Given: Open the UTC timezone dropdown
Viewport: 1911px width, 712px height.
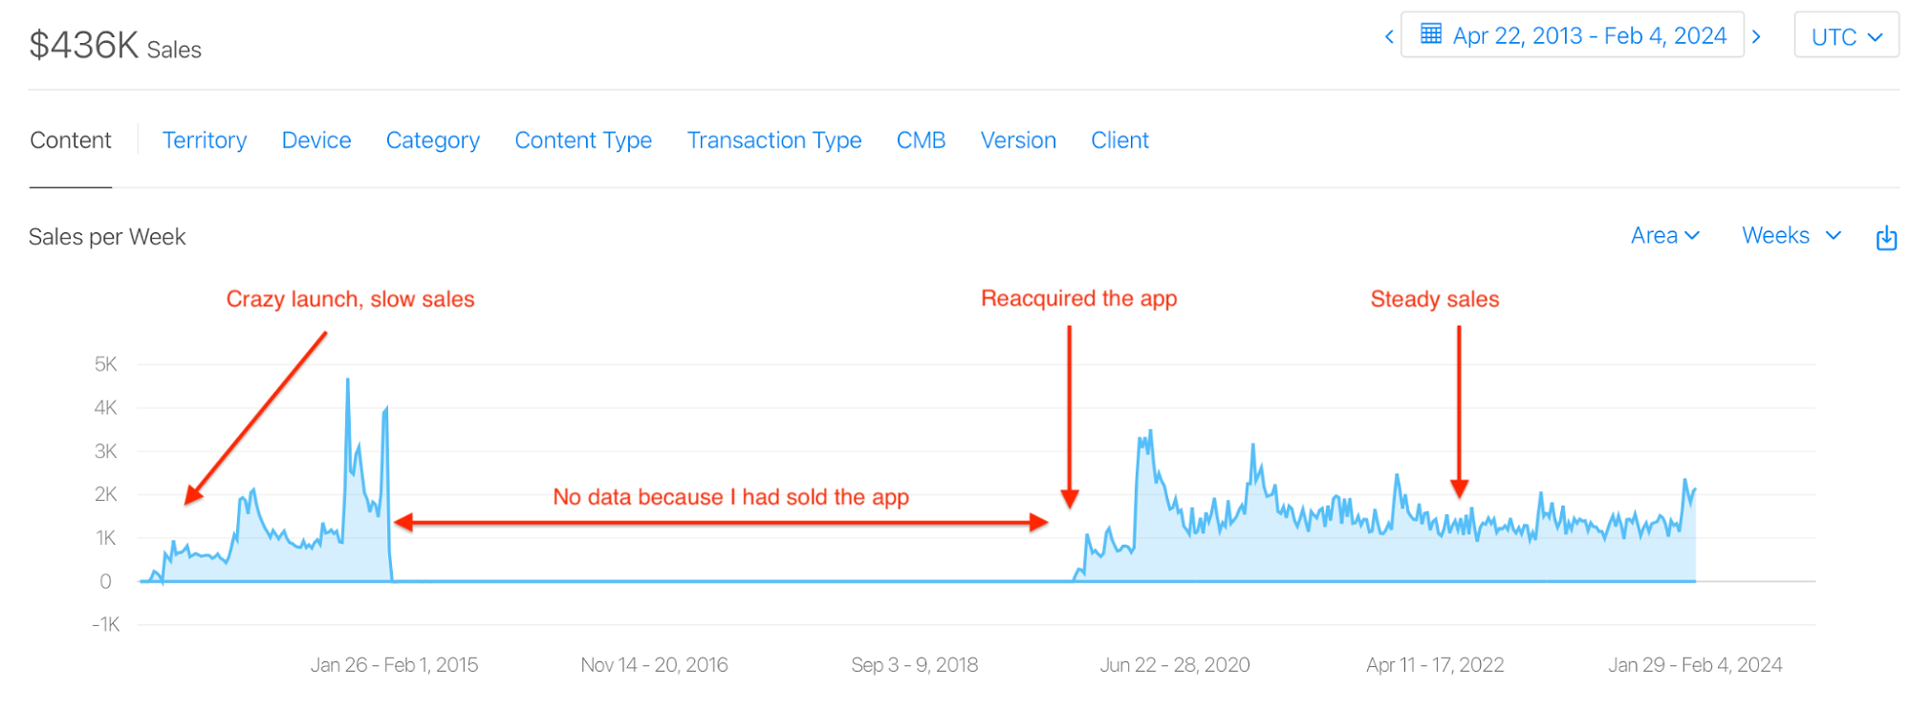Looking at the screenshot, I should (1846, 35).
